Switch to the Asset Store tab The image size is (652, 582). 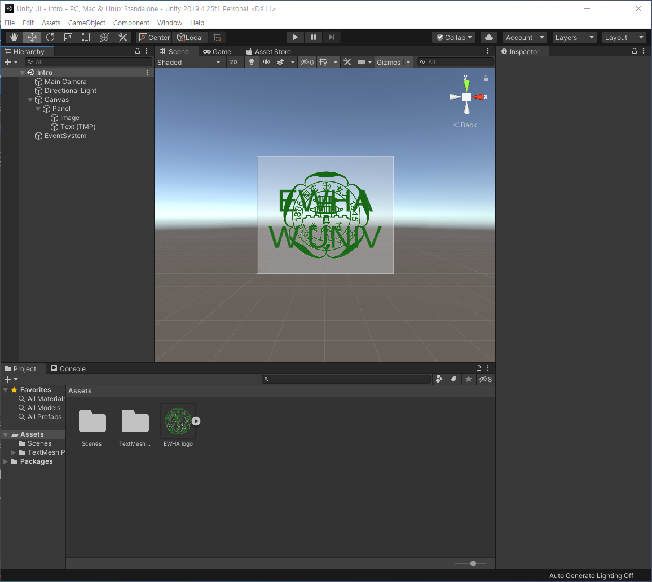click(x=268, y=51)
